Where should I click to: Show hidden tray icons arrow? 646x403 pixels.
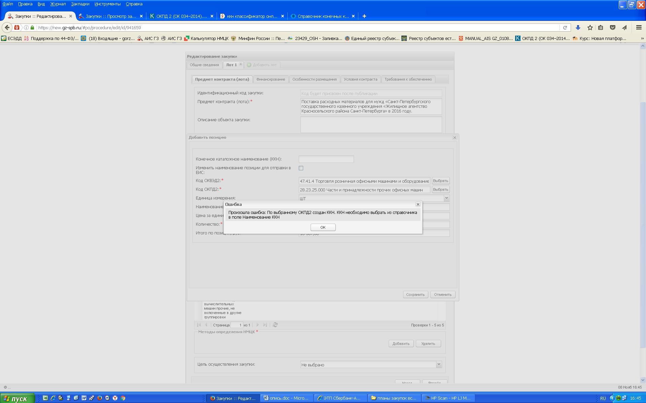coord(612,398)
